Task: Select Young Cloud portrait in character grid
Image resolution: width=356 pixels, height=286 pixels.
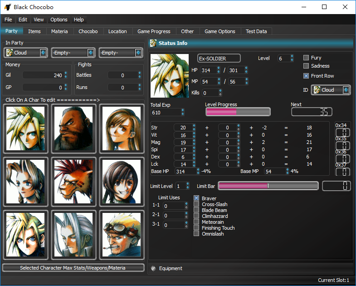Action: pyautogui.click(x=25, y=235)
